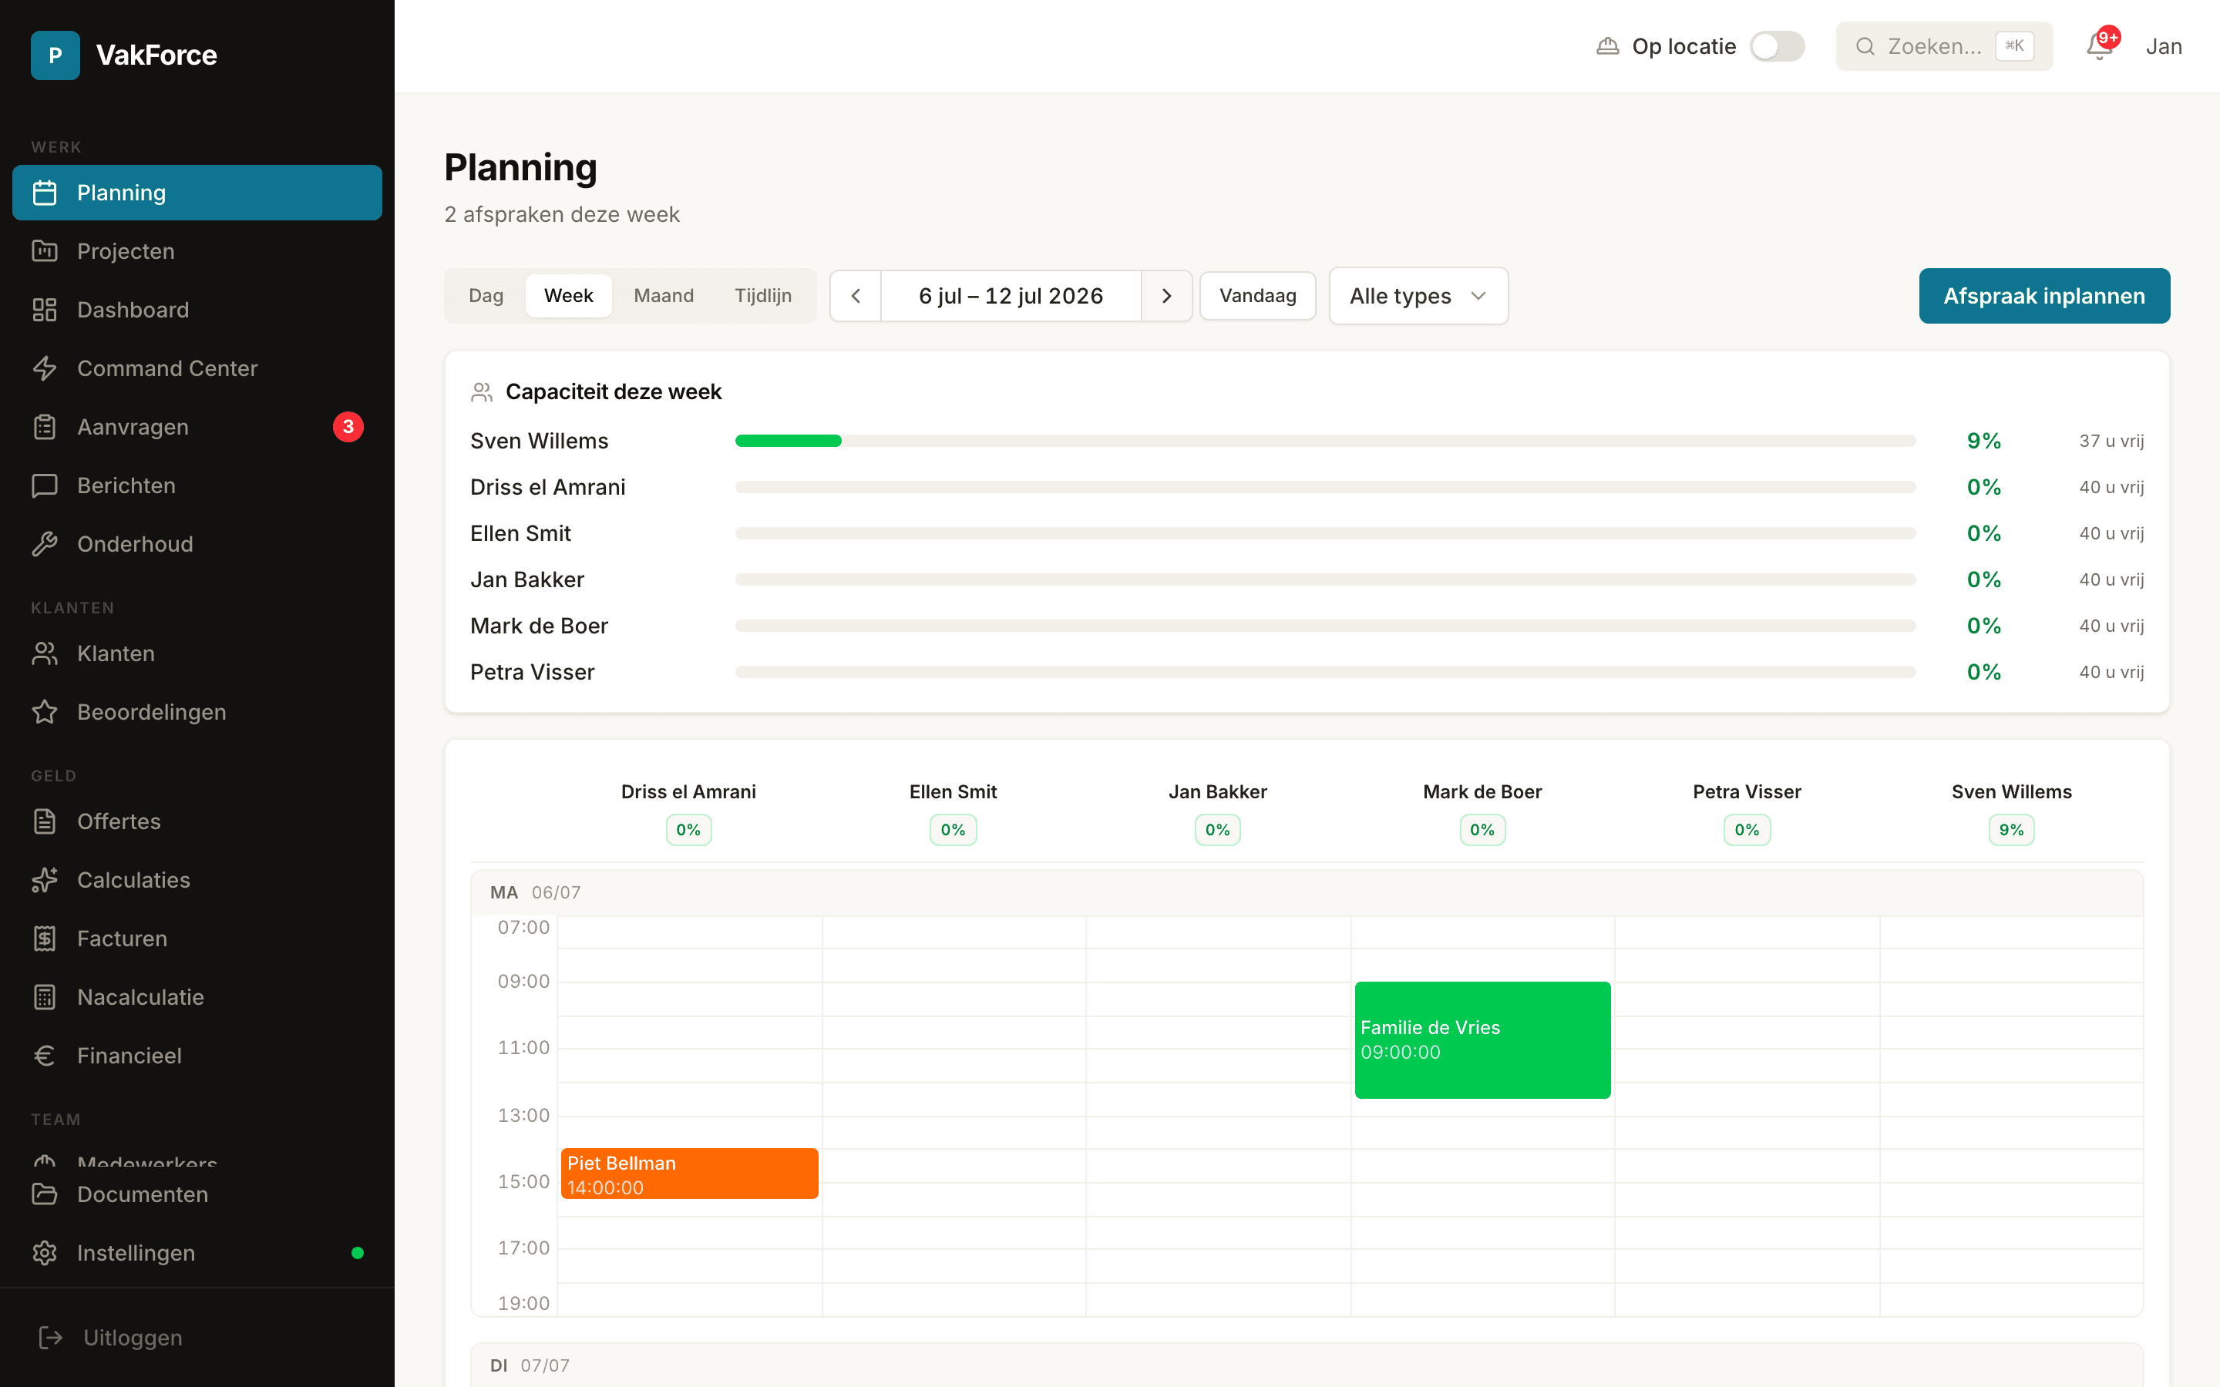The height and width of the screenshot is (1387, 2220).
Task: Focus the Zoeken search field
Action: click(1944, 46)
